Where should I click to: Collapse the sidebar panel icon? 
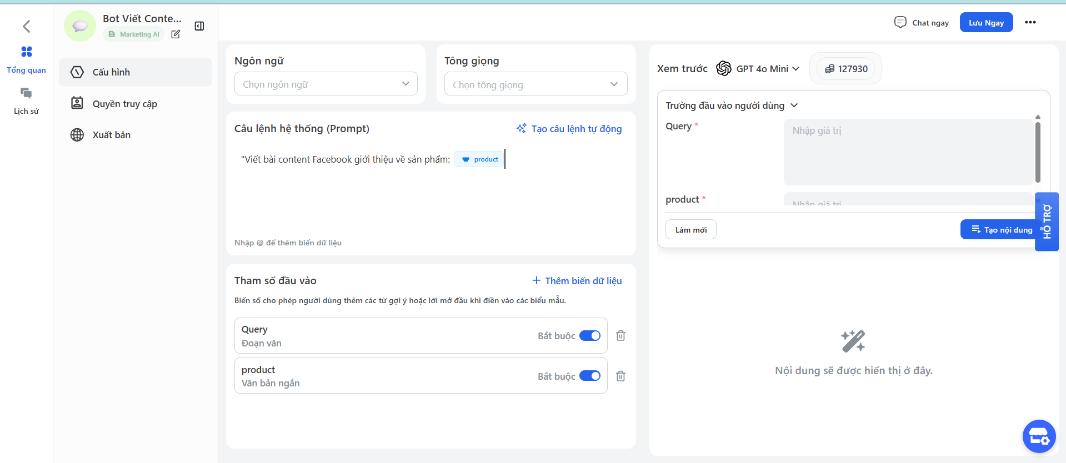[x=199, y=26]
